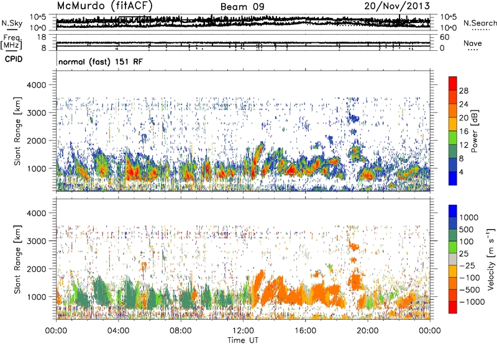Pick the light green 12–16 dB power swatch
The width and height of the screenshot is (497, 344).
tap(453, 138)
